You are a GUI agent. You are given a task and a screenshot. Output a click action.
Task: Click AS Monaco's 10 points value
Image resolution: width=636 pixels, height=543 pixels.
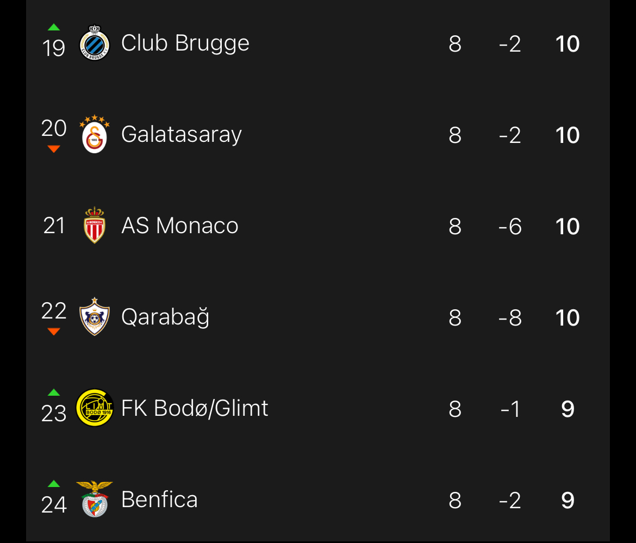(x=568, y=226)
